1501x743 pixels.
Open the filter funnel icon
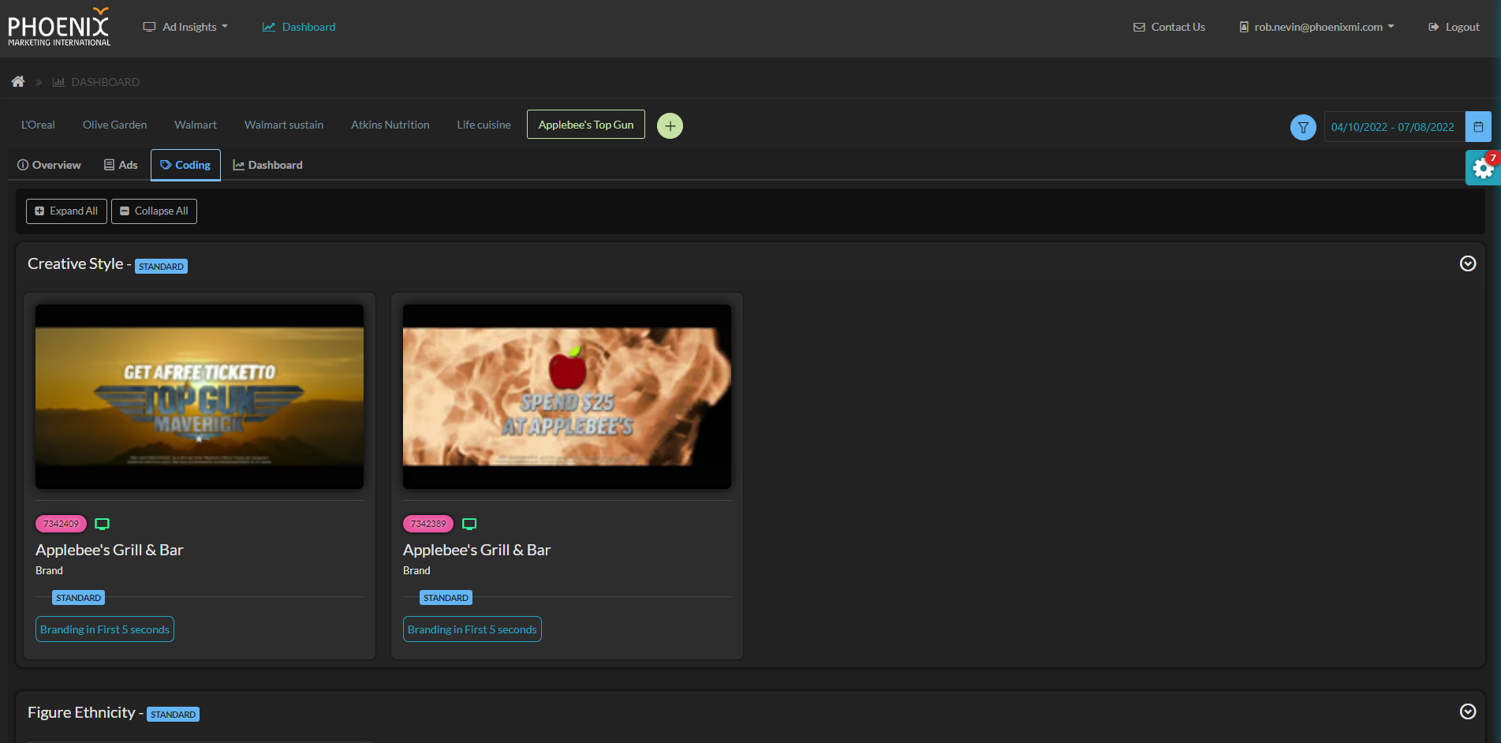(x=1303, y=127)
